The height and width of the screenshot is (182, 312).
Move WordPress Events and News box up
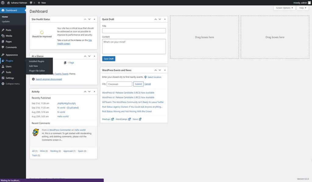pos(156,70)
